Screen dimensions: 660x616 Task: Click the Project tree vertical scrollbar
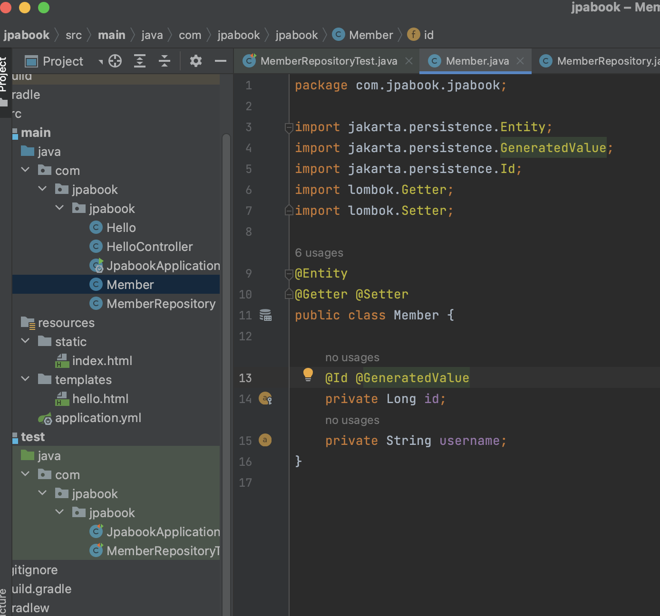tap(226, 375)
